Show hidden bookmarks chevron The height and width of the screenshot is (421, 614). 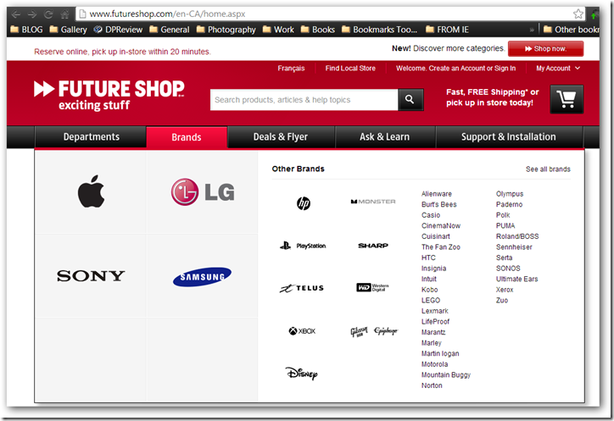(x=532, y=30)
